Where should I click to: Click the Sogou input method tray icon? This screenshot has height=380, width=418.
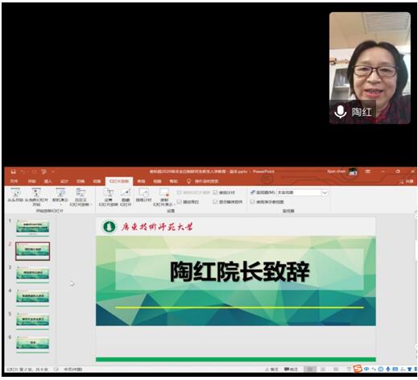click(358, 369)
